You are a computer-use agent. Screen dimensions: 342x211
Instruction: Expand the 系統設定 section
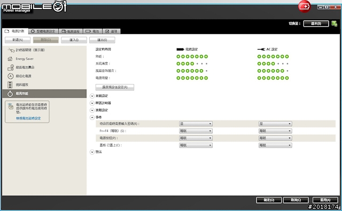tap(92, 96)
